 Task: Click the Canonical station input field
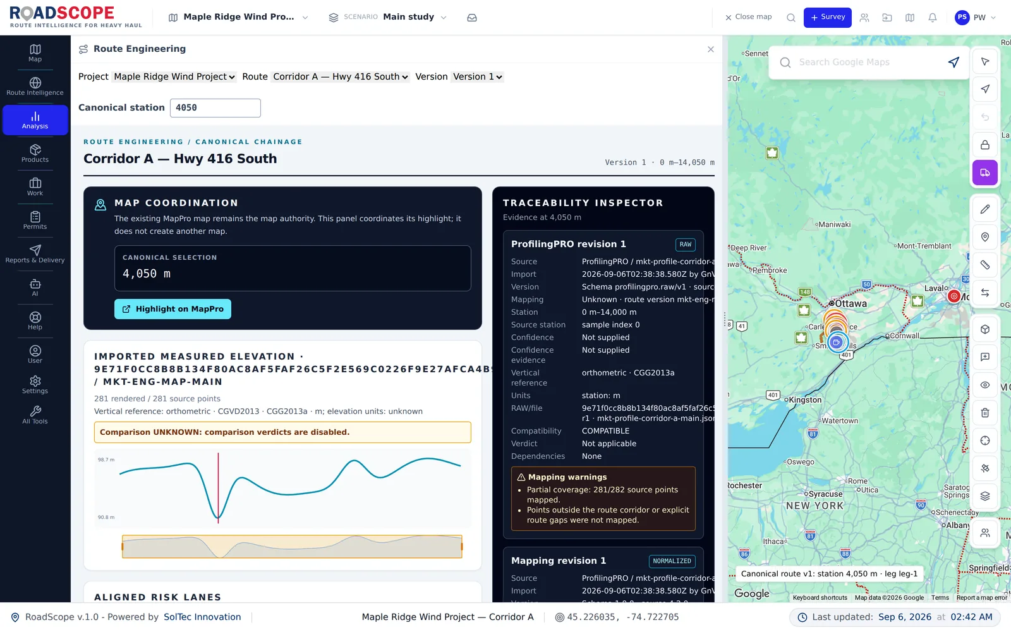coord(215,108)
